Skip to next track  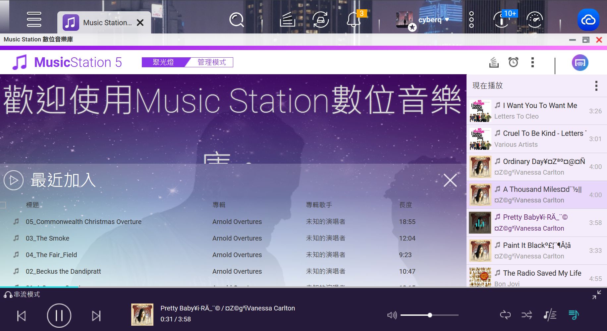(96, 316)
